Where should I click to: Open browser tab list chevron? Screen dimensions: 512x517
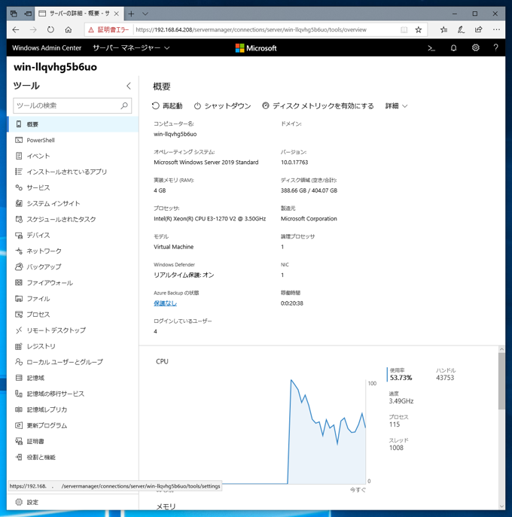coord(145,14)
